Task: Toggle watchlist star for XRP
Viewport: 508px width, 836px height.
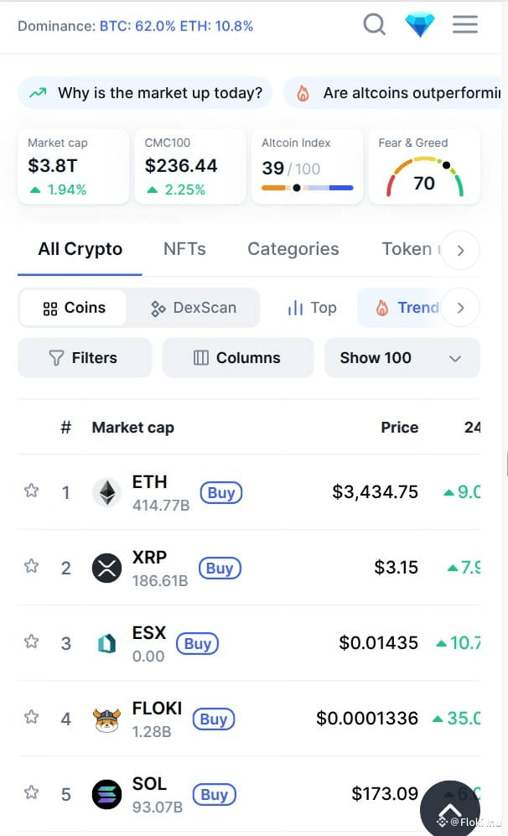Action: click(32, 566)
